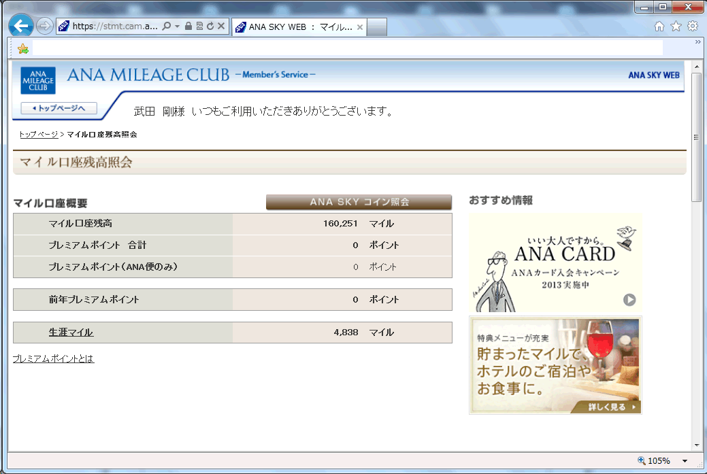This screenshot has height=474, width=707.
Task: Click the browser forward arrow button
Action: click(44, 26)
